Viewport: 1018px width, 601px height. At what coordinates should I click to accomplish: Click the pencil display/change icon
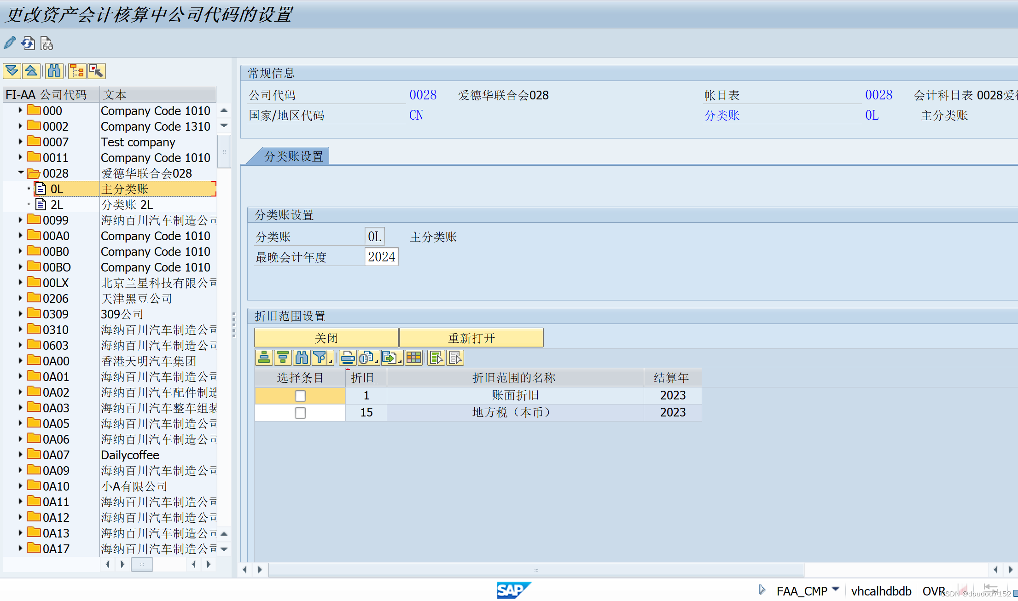coord(10,43)
